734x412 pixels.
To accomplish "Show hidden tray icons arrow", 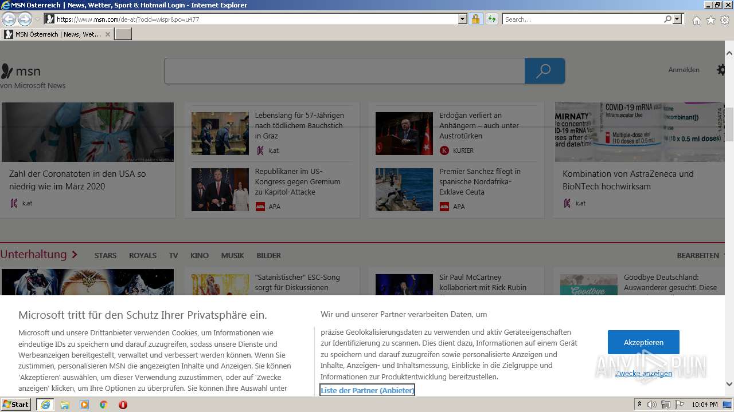I will click(x=639, y=405).
